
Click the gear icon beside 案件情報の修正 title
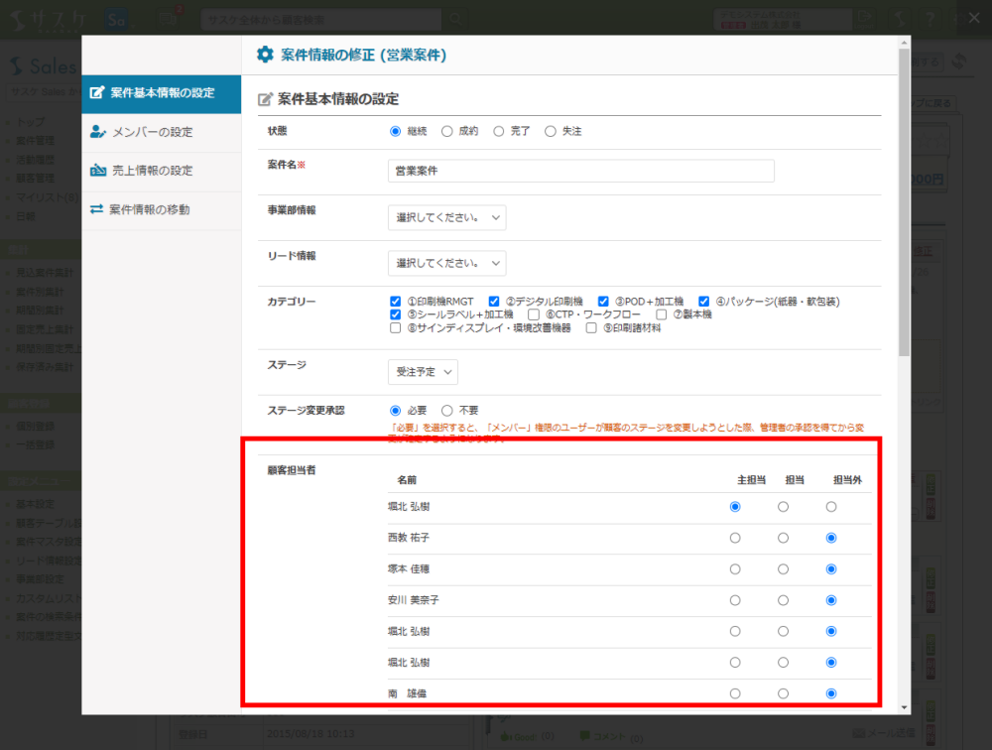click(x=265, y=55)
